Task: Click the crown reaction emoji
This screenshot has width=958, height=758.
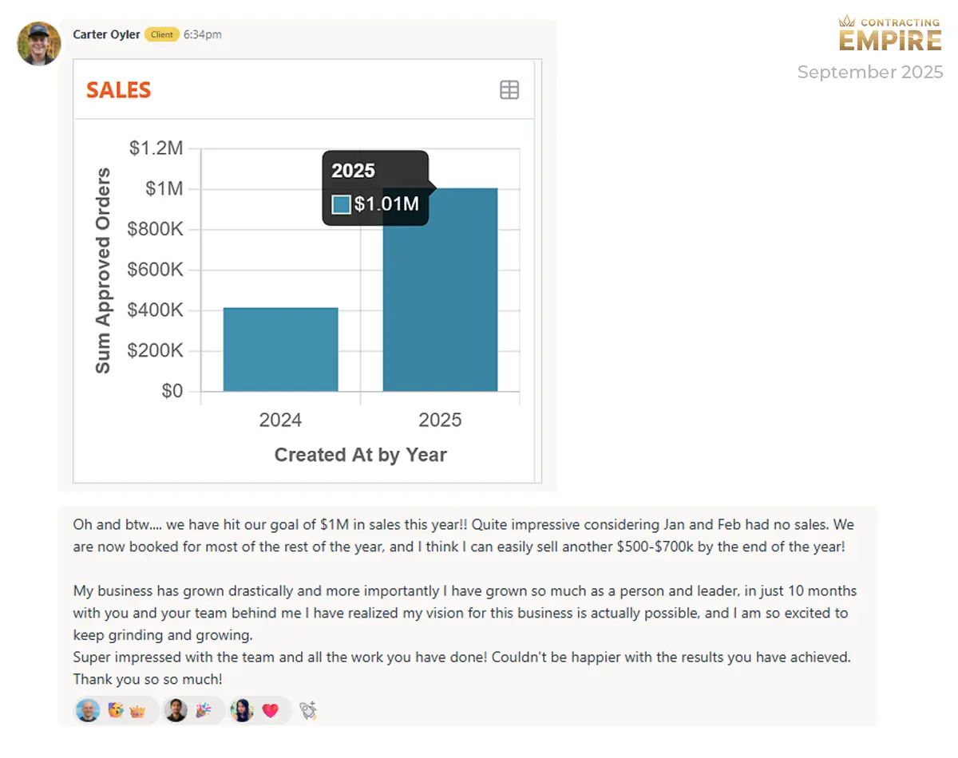Action: pyautogui.click(x=137, y=711)
